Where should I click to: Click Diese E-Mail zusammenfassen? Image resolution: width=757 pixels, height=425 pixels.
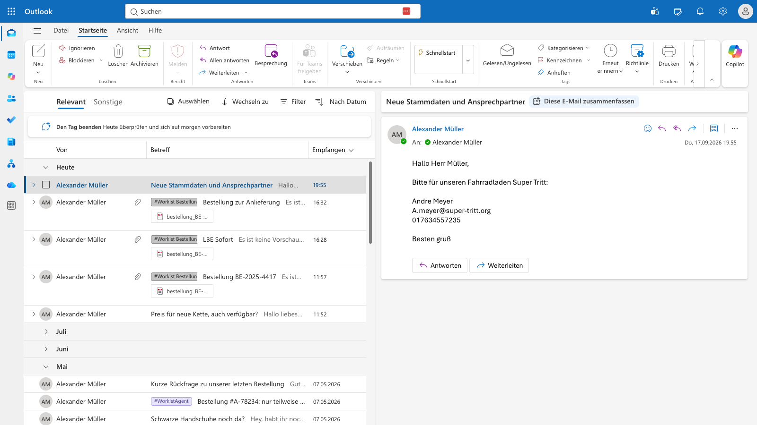pyautogui.click(x=584, y=102)
